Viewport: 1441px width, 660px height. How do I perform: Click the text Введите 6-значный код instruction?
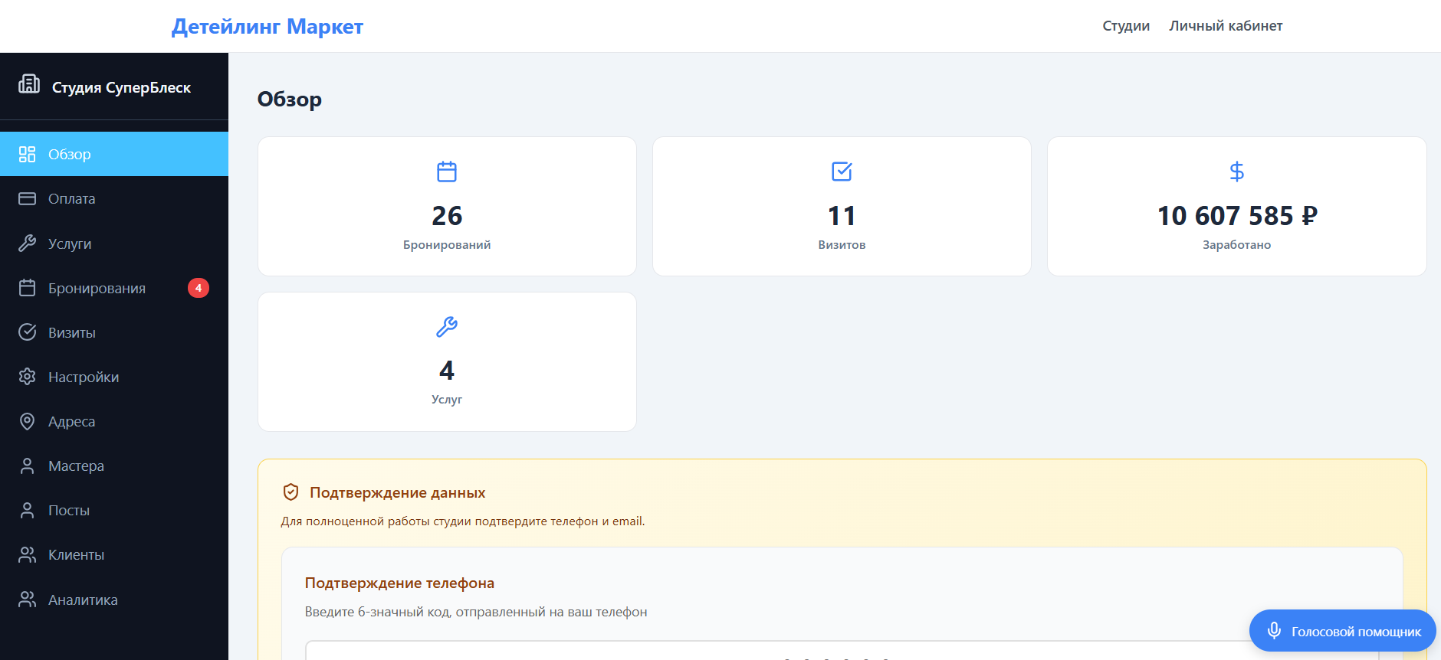click(x=476, y=612)
